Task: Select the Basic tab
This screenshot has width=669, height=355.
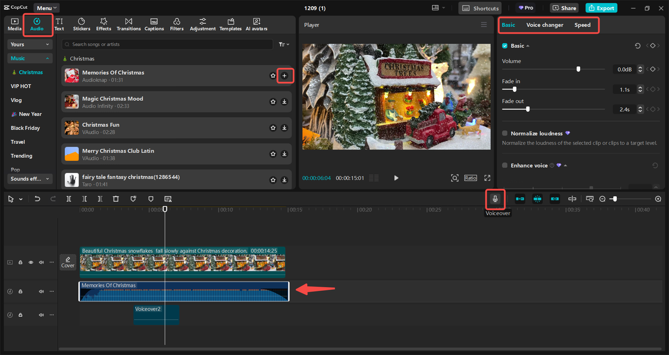Action: [508, 25]
